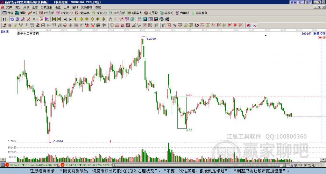Open the 江恩轮 Gann wheel
This screenshot has width=326, height=174.
pos(151,13)
